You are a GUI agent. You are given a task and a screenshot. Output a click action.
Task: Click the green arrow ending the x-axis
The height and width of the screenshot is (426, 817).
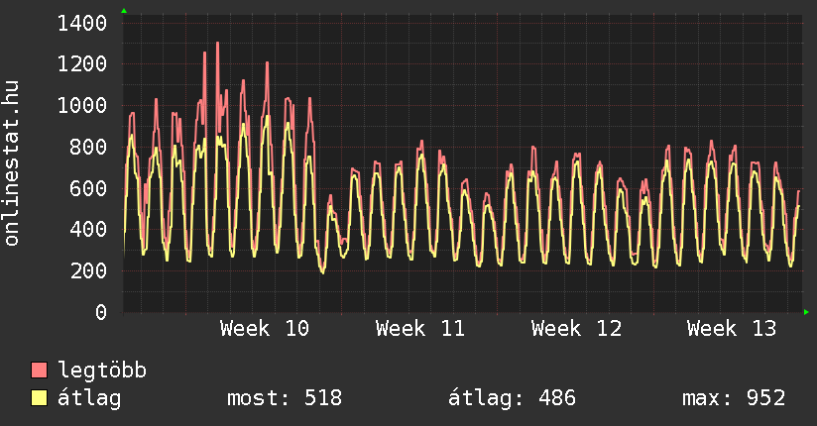tap(807, 312)
